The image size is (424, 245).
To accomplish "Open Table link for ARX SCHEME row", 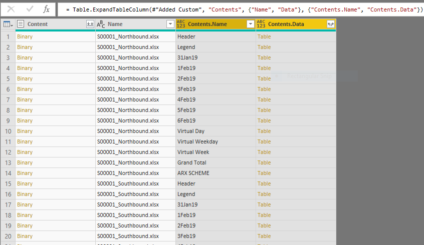I will point(264,173).
